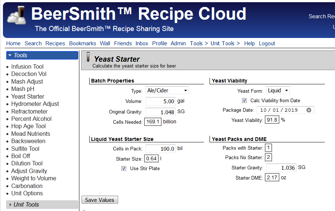The width and height of the screenshot is (335, 211).
Task: Click the Volume input field showing 5.00
Action: tap(161, 101)
